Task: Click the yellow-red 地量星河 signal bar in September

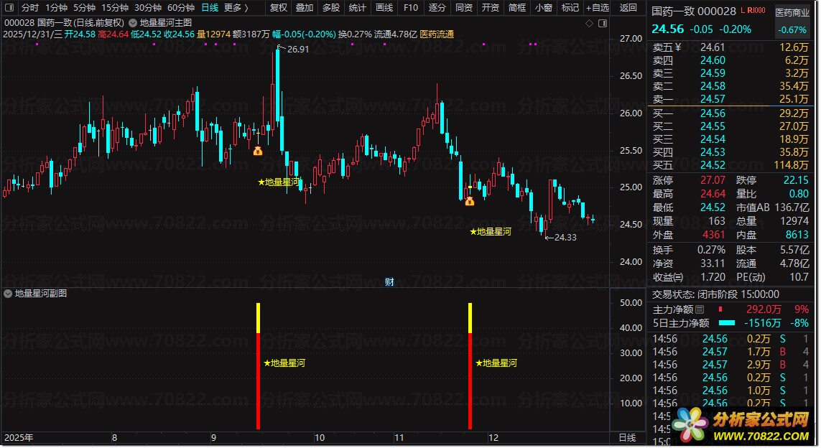Action: [x=258, y=366]
